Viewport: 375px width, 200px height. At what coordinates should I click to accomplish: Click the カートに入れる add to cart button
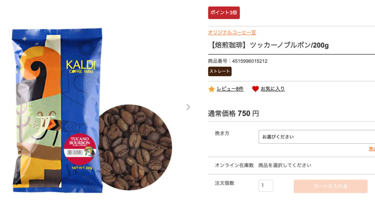331,186
